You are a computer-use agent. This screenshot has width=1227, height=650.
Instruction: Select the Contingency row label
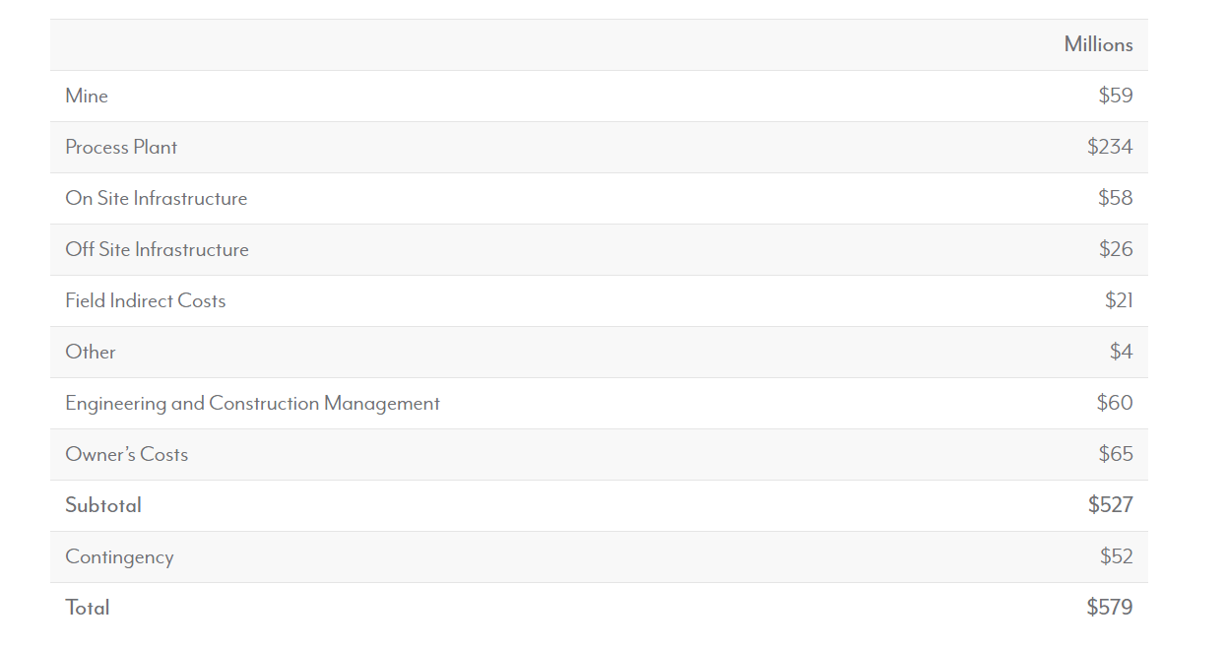(x=119, y=556)
